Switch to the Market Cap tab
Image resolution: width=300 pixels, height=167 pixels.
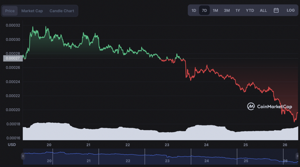tap(32, 11)
